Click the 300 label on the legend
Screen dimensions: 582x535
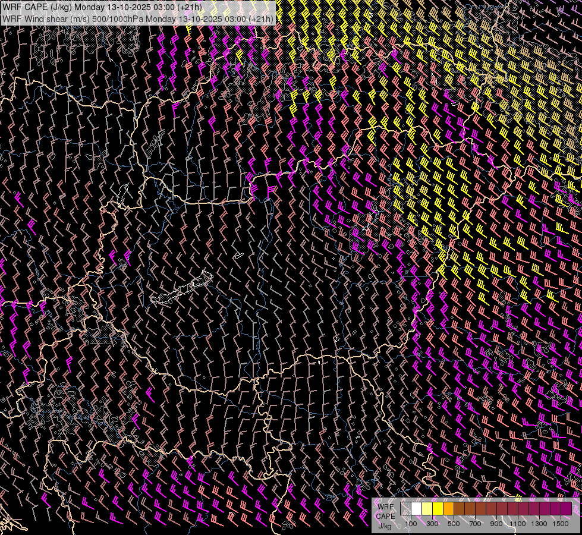432,524
